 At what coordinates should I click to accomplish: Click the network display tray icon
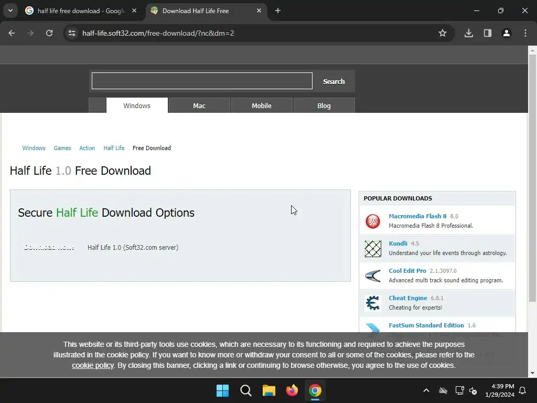459,390
